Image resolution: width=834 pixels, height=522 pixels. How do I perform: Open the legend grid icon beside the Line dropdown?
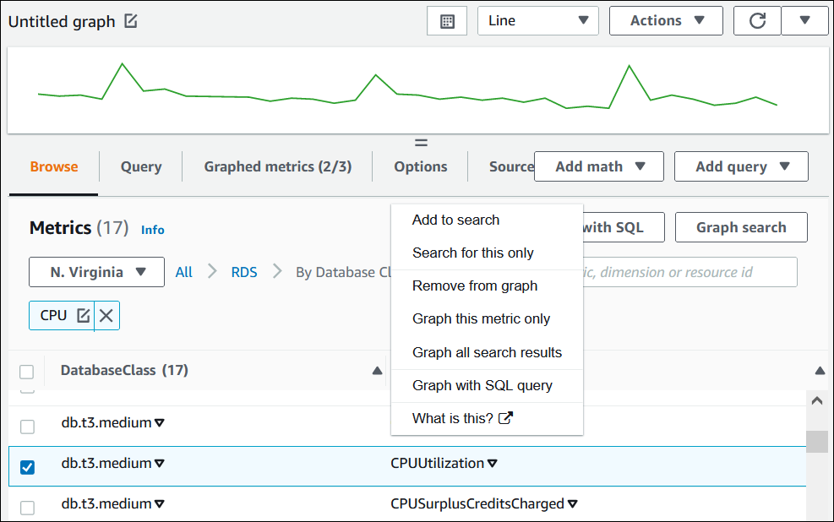click(x=446, y=20)
